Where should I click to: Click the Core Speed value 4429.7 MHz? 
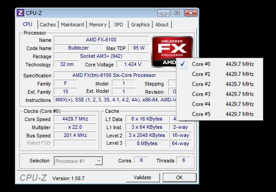pos(75,119)
